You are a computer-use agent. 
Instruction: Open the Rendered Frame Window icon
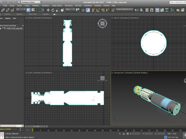pyautogui.click(x=183, y=10)
